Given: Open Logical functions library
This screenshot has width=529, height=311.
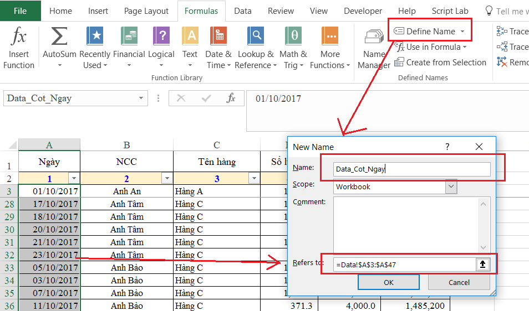Looking at the screenshot, I should [x=161, y=48].
